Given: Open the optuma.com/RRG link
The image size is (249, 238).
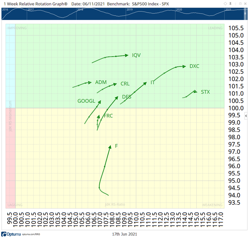Looking at the screenshot, I should [x=31, y=234].
